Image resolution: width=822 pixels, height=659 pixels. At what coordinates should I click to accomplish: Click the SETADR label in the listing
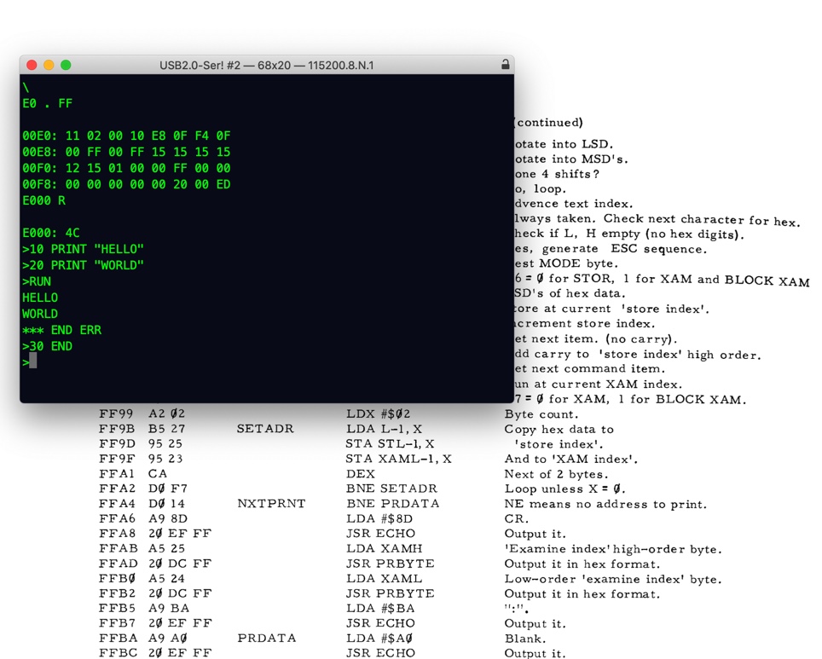click(265, 429)
